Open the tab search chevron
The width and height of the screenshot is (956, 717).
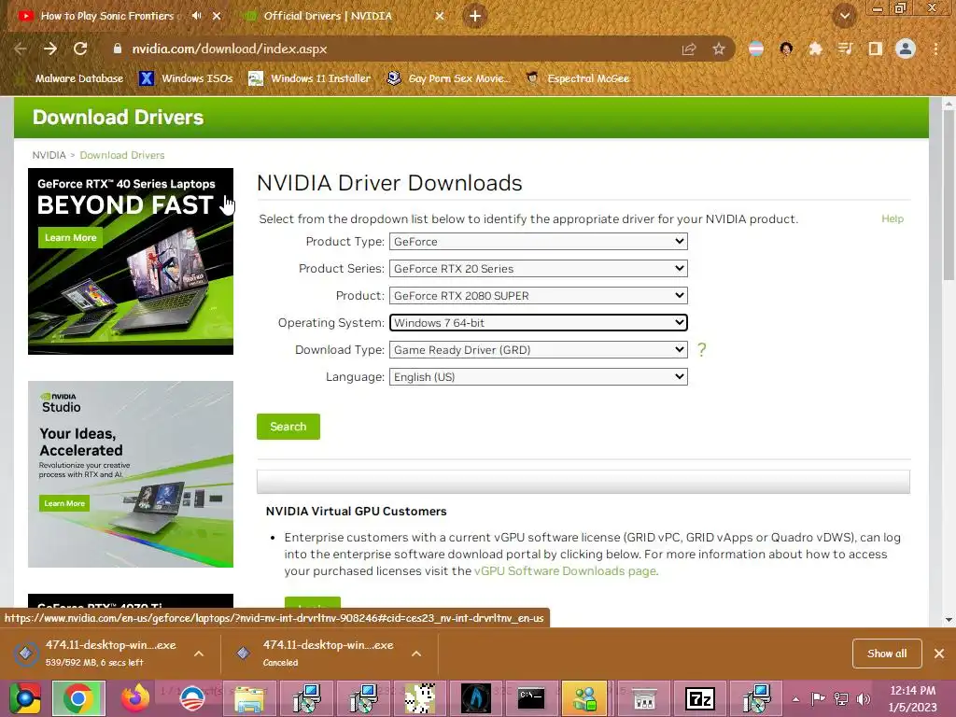tap(844, 16)
